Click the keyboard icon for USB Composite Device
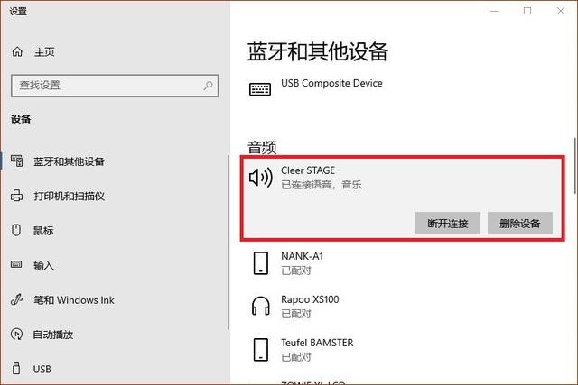578x385 pixels. click(260, 89)
